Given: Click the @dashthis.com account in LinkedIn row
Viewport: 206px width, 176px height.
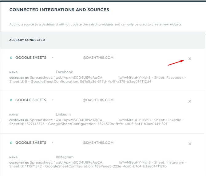Looking at the screenshot, I should click(98, 100).
